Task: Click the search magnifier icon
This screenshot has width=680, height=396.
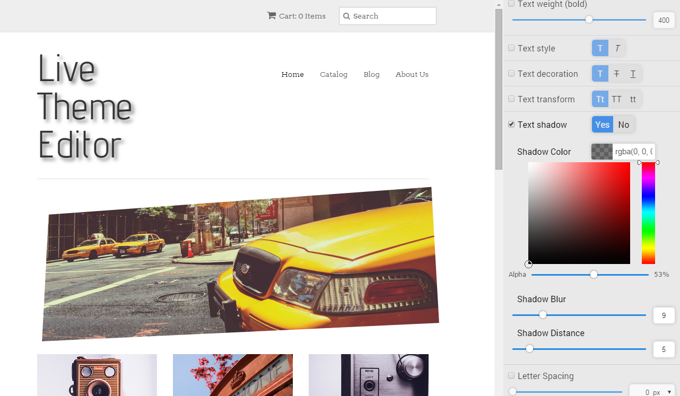Action: pyautogui.click(x=347, y=16)
